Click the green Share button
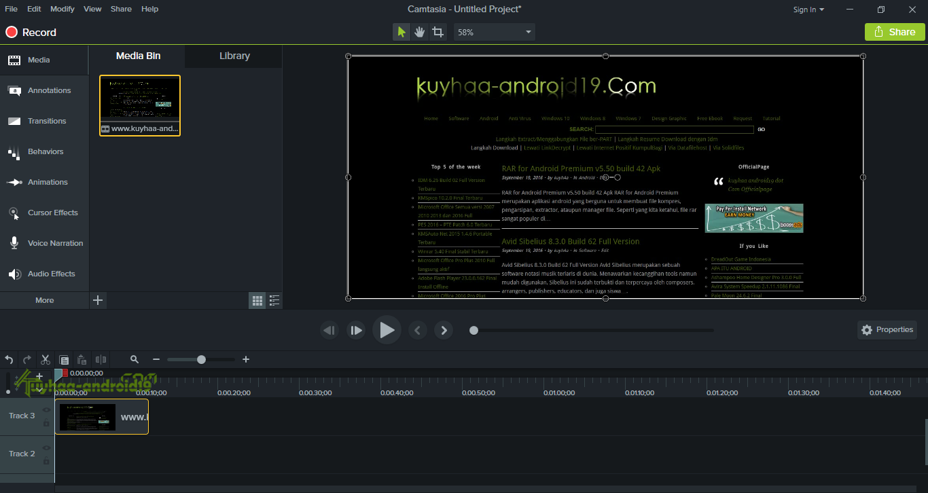The height and width of the screenshot is (493, 928). pyautogui.click(x=895, y=32)
